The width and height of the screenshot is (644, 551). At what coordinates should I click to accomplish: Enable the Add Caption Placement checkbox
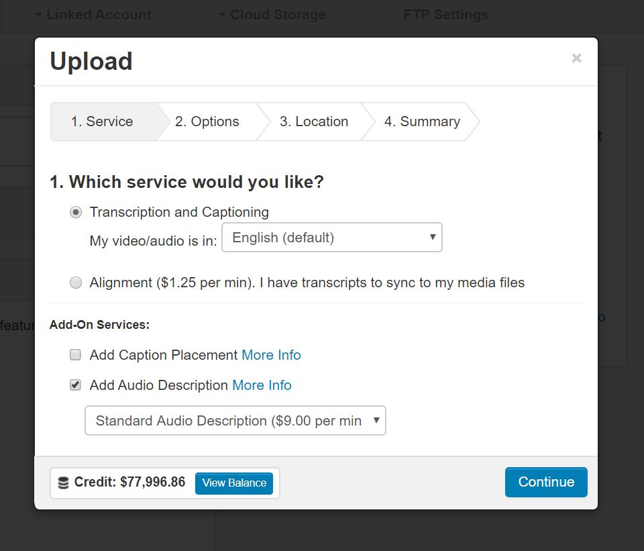(76, 355)
